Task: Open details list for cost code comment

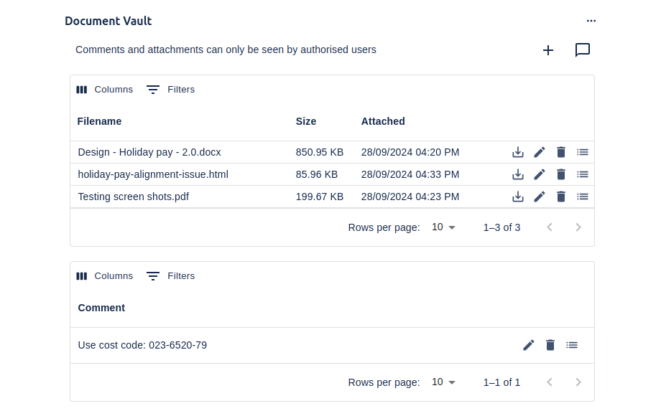Action: tap(572, 346)
